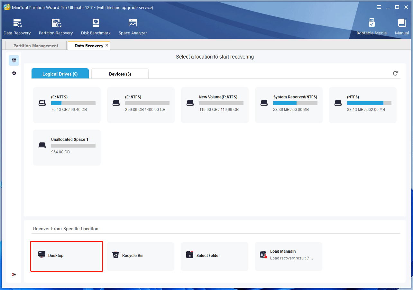Click System Reserved usage bar
This screenshot has width=413, height=290.
point(295,103)
